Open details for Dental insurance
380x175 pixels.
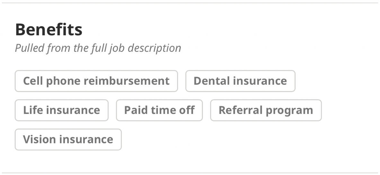pos(240,81)
